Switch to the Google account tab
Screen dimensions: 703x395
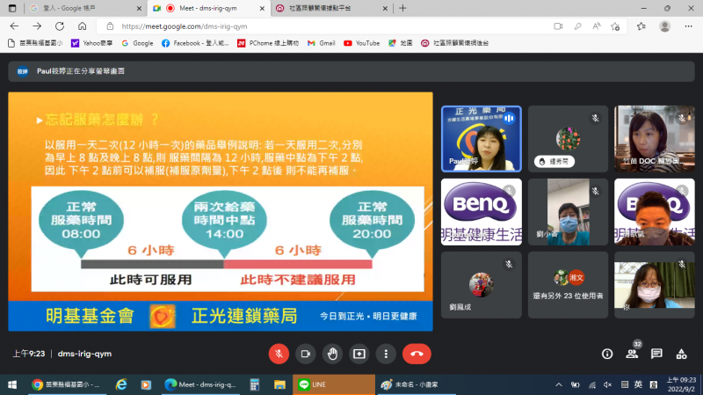(x=85, y=8)
